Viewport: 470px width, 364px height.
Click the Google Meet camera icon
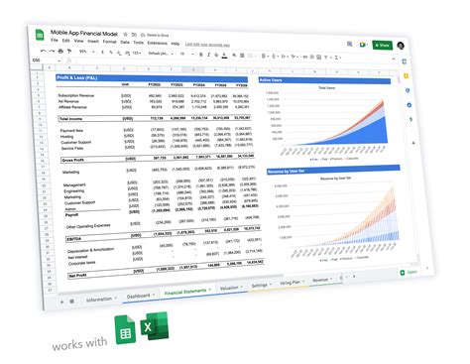[x=363, y=45]
